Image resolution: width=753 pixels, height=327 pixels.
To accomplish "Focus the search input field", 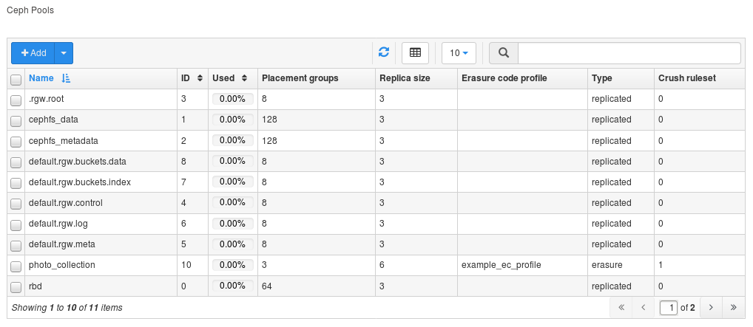I will point(629,53).
